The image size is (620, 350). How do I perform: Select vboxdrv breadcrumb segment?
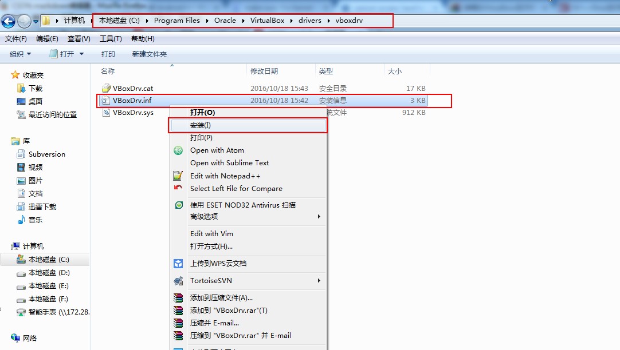(349, 21)
